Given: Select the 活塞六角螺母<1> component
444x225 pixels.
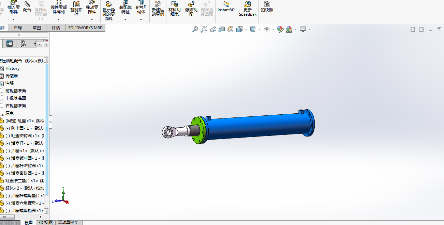Looking at the screenshot, I should pos(22,203).
